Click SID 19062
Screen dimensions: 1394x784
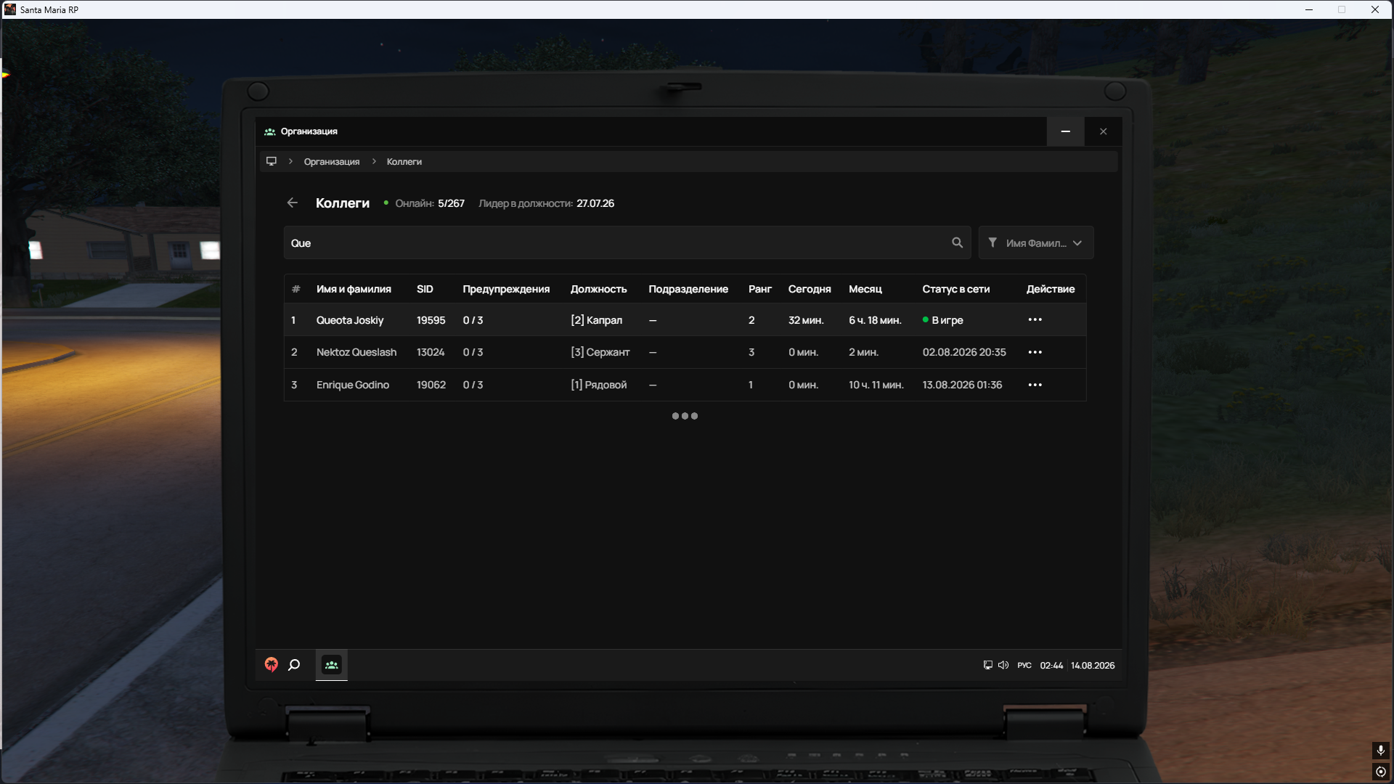click(431, 385)
